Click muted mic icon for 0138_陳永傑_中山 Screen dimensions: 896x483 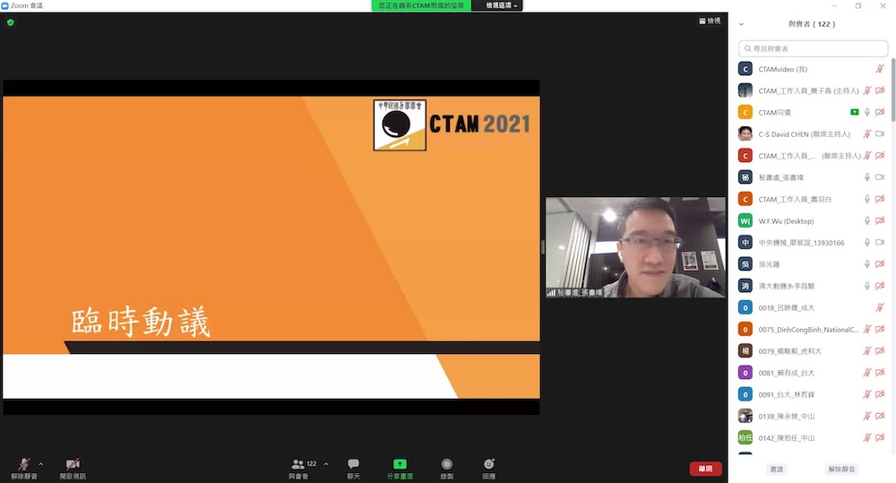[866, 417]
